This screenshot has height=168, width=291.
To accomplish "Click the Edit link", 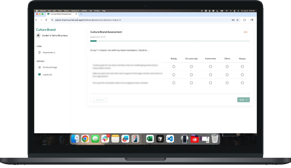I will click(x=246, y=32).
